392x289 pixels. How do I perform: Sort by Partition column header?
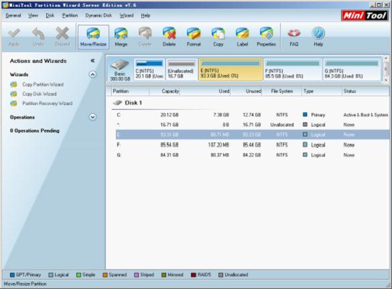[x=130, y=91]
